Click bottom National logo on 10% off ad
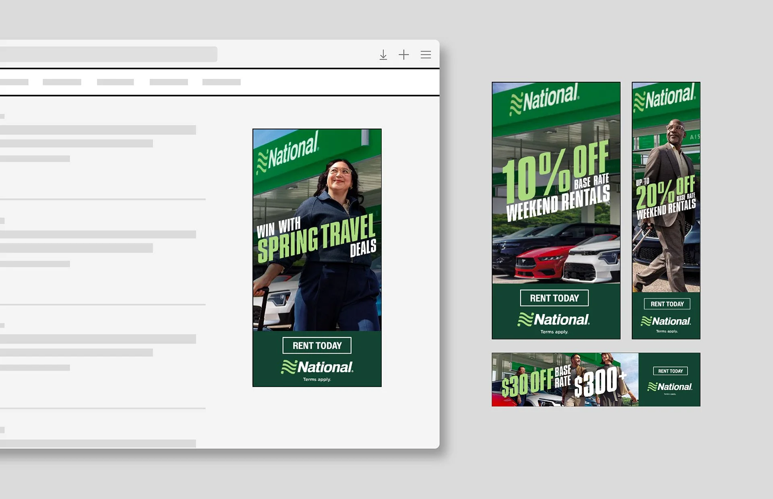The height and width of the screenshot is (499, 773). [x=554, y=320]
